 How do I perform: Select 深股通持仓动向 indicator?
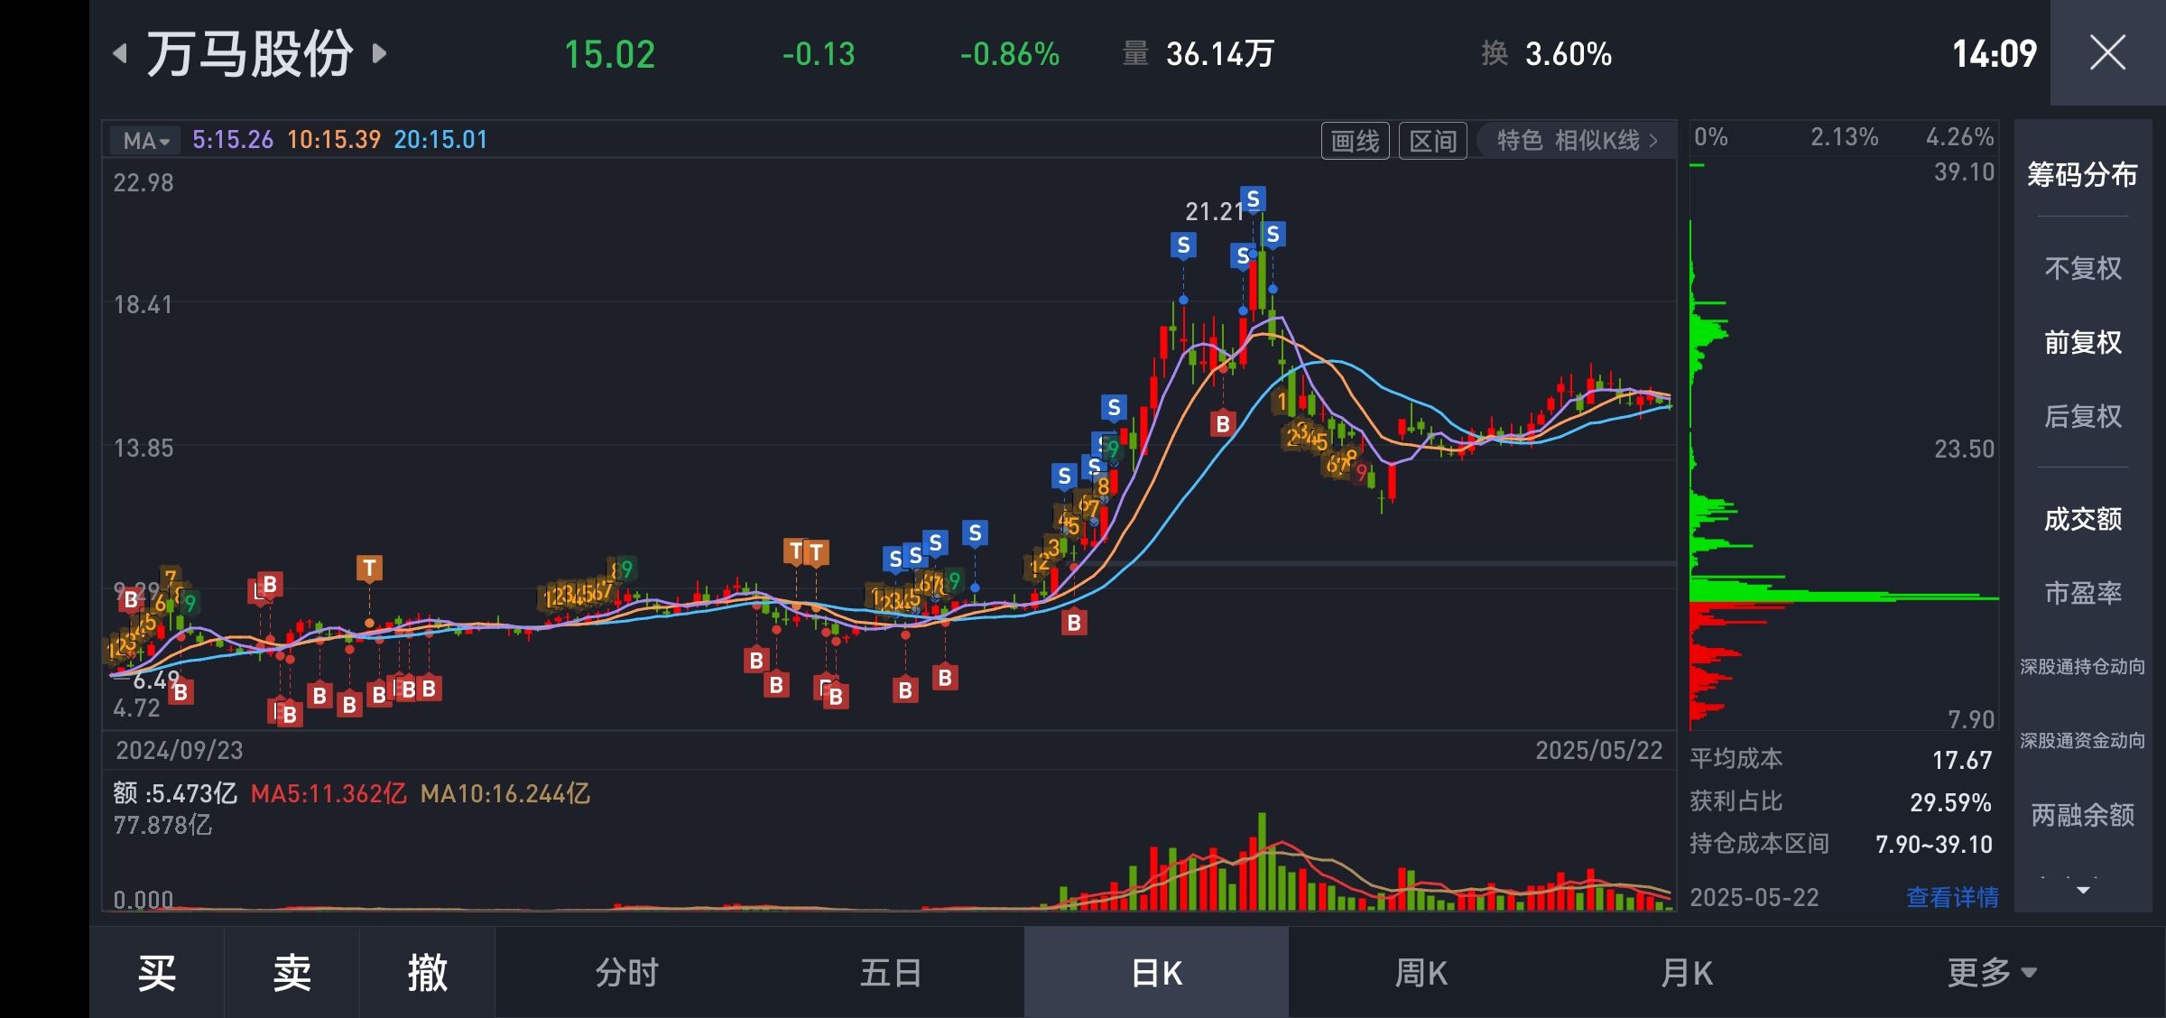[x=2082, y=667]
